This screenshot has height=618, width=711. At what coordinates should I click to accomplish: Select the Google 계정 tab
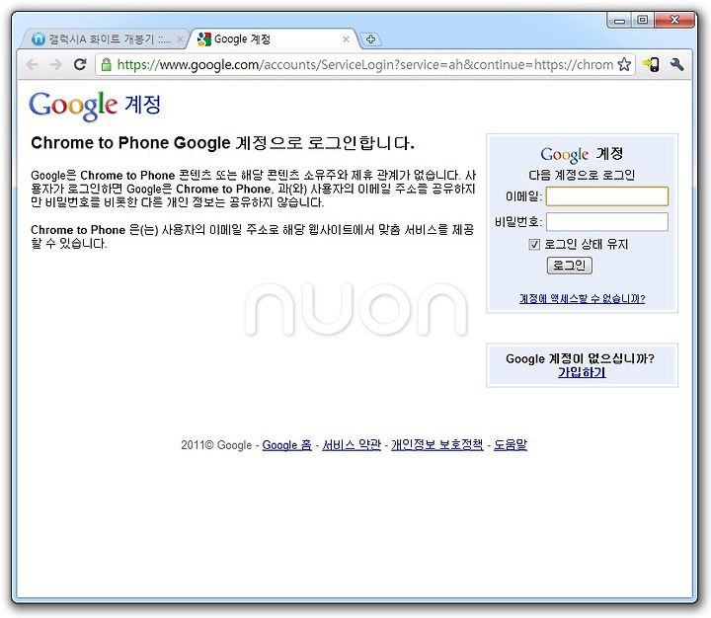click(273, 39)
